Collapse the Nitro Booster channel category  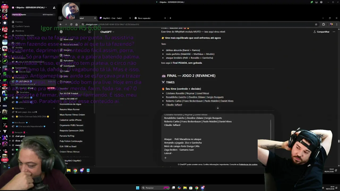20,123
